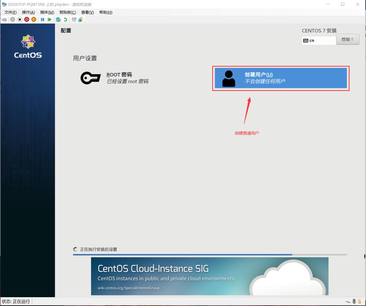366x306 pixels.
Task: Open the 剪贴板(C) menu
Action: tap(68, 12)
